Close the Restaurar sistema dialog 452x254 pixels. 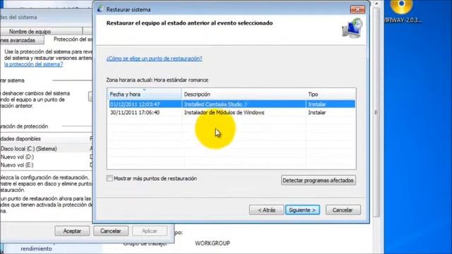pos(357,9)
